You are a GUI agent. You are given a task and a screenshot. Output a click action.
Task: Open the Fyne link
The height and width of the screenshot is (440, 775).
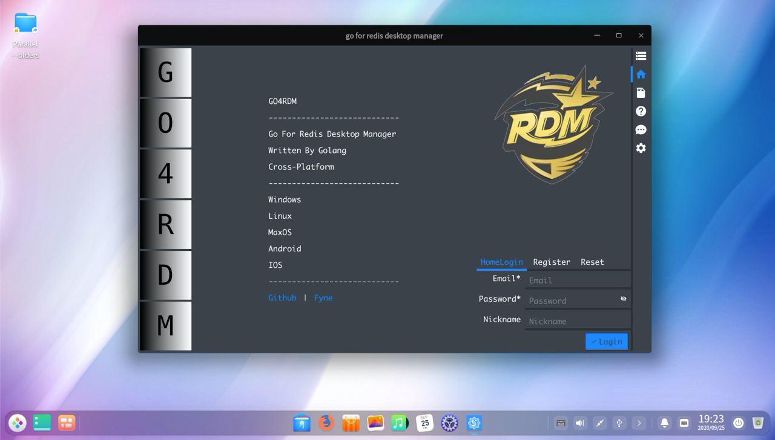(x=323, y=297)
